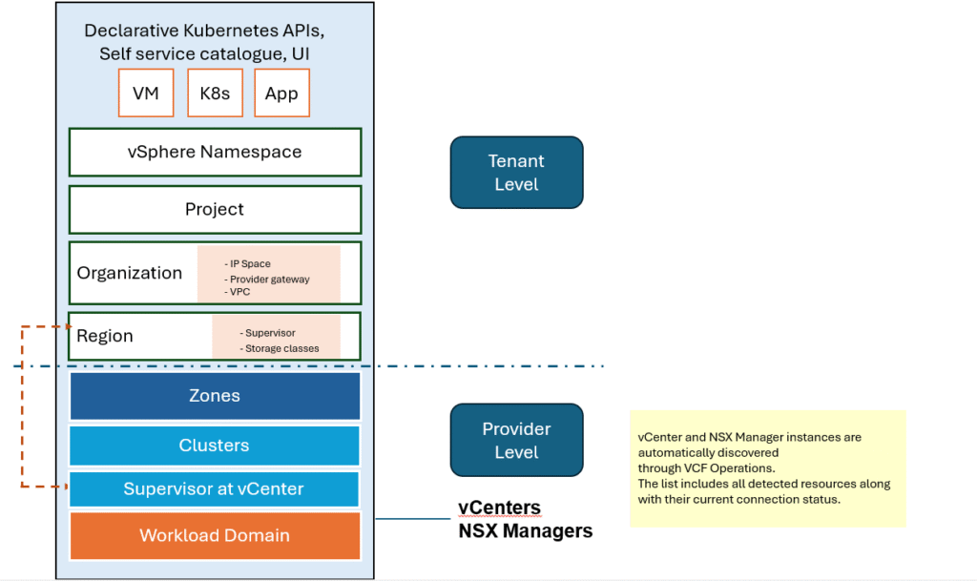Select the orange Workload Domain bar
The width and height of the screenshot is (977, 581).
[215, 535]
